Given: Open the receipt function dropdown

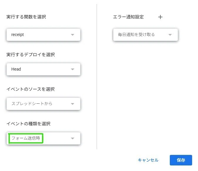Looking at the screenshot, I should 43,35.
